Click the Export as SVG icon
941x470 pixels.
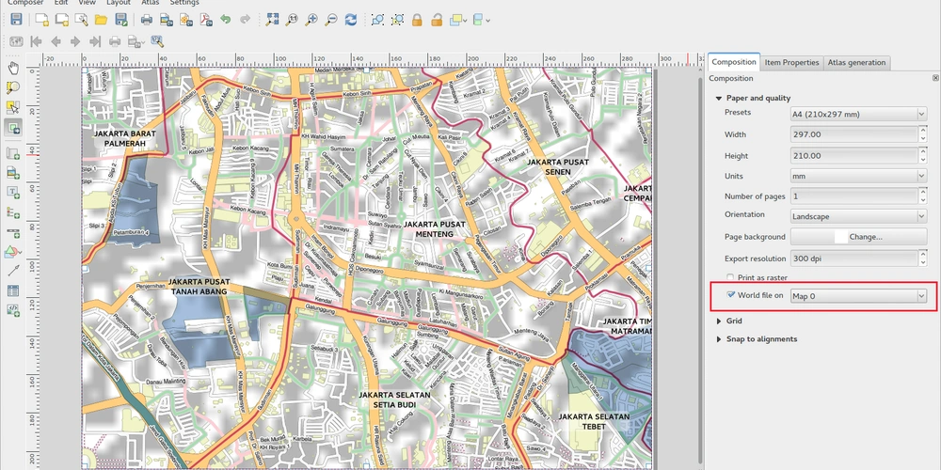[186, 20]
